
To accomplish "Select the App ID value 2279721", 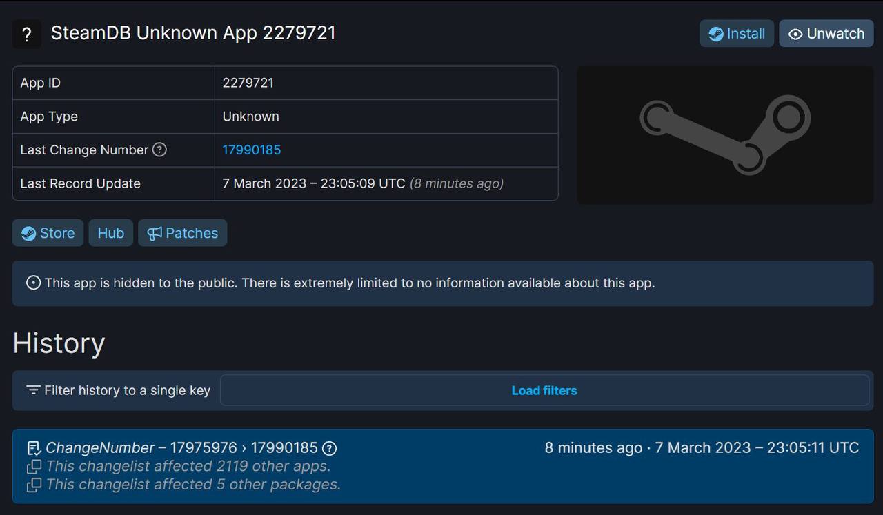I will point(248,83).
